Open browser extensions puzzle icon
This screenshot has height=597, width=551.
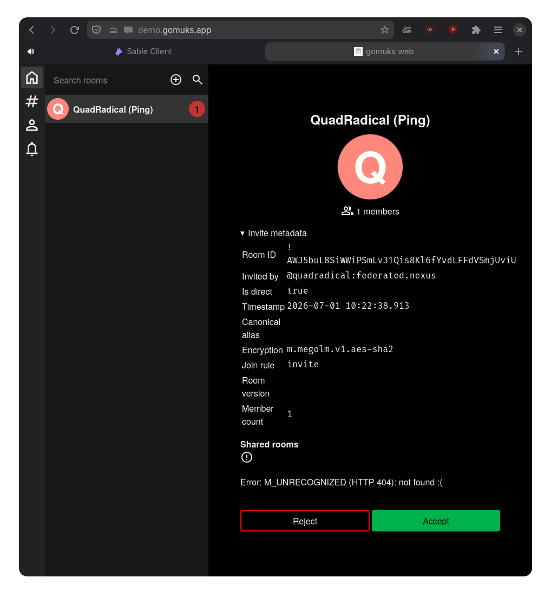coord(476,30)
